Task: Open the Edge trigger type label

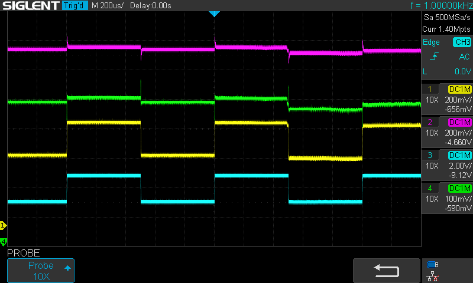Action: pyautogui.click(x=431, y=42)
